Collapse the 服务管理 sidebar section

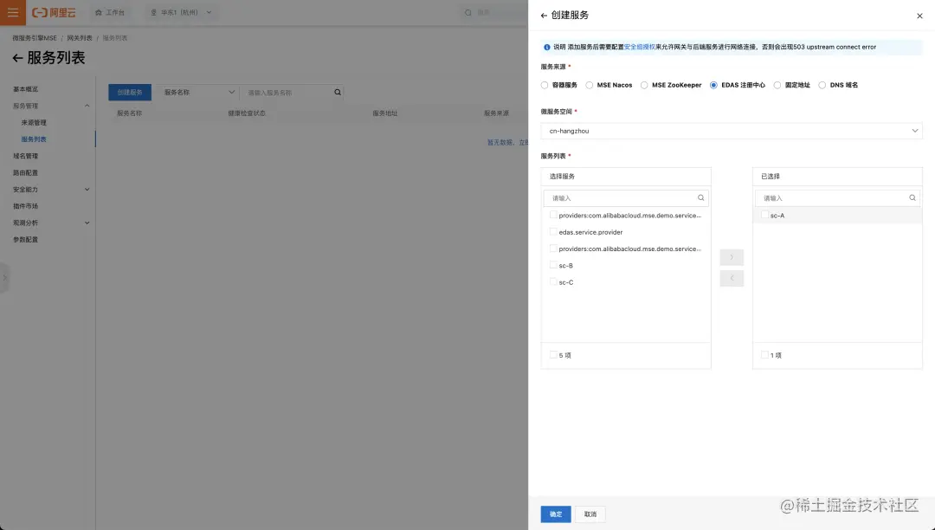coord(87,106)
